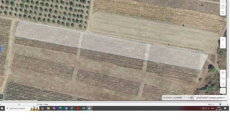
Task: Click the triangle-in-circle icon in the top tool panel
Action: [223, 7]
